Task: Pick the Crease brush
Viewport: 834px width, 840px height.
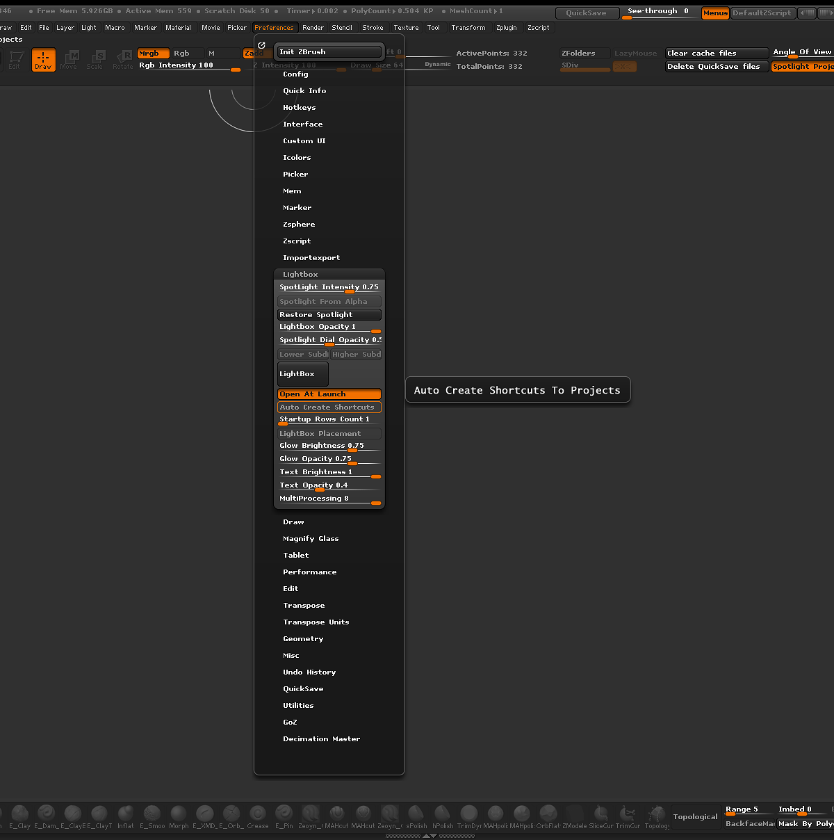Action: coord(258,816)
